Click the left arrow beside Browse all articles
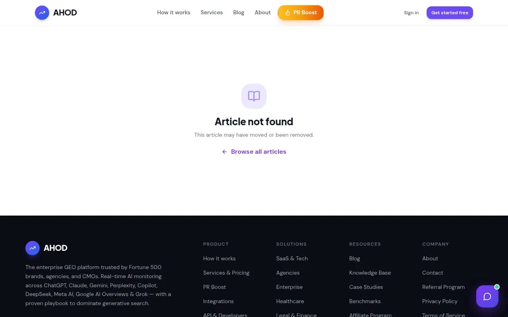Viewport: 508px width, 317px height. point(225,152)
